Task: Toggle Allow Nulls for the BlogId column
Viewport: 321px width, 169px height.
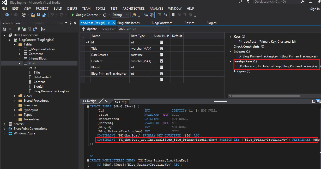Action: (161, 67)
